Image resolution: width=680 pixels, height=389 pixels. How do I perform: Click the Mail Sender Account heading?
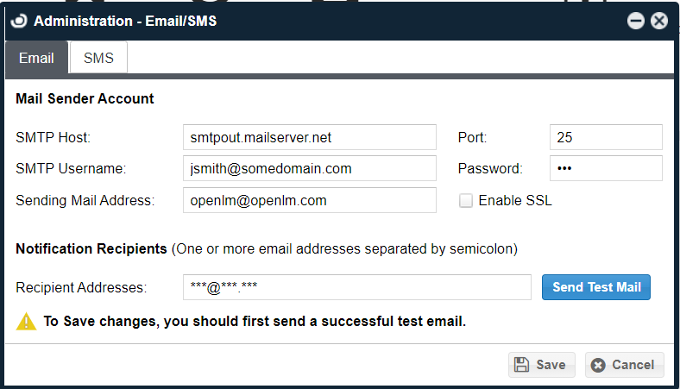[x=85, y=98]
